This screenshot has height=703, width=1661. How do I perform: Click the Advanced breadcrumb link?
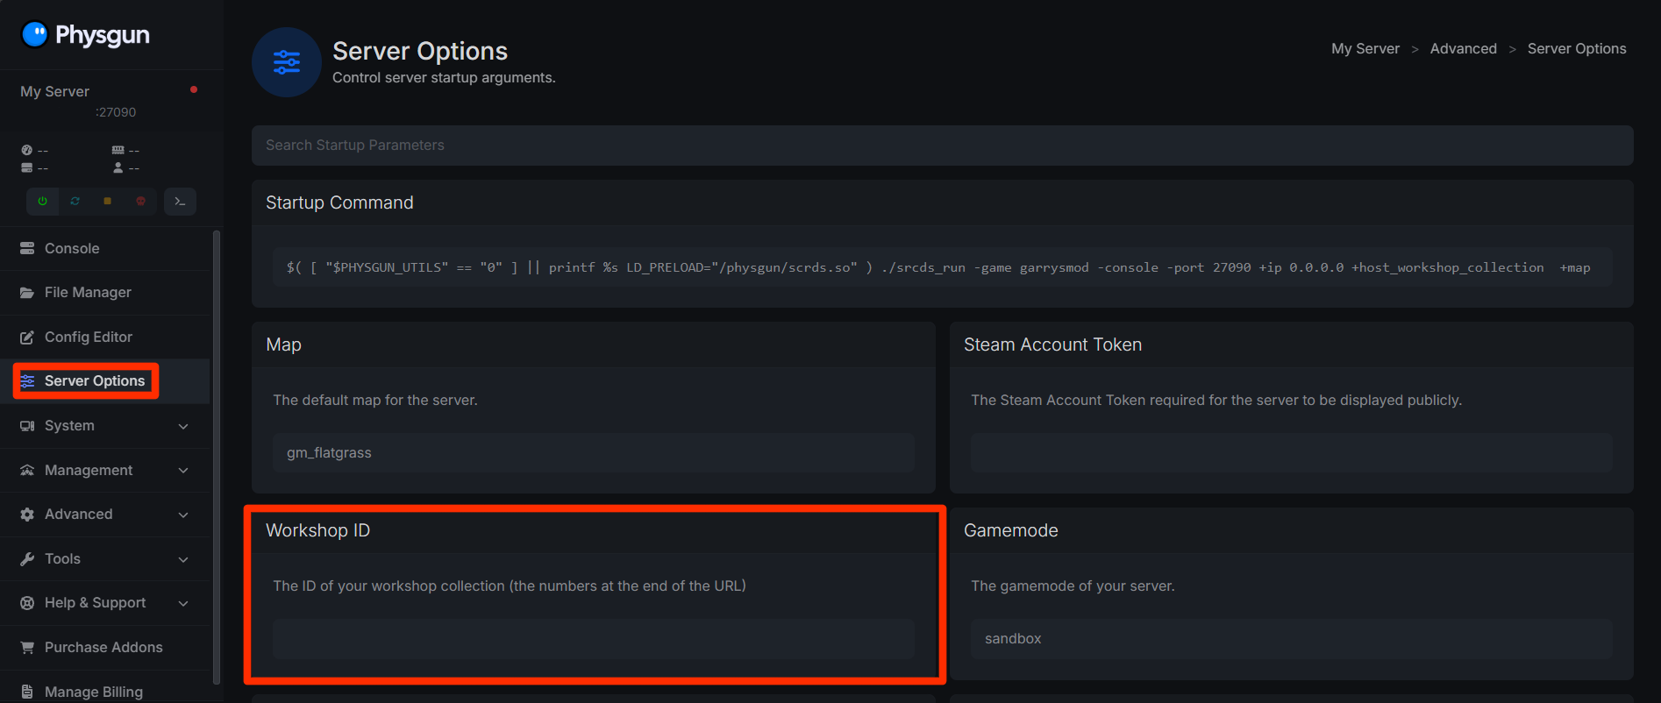click(x=1463, y=49)
